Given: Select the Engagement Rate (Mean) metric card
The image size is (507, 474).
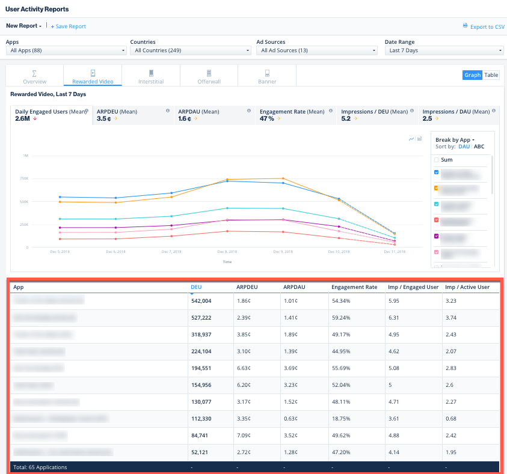Looking at the screenshot, I should coord(296,115).
